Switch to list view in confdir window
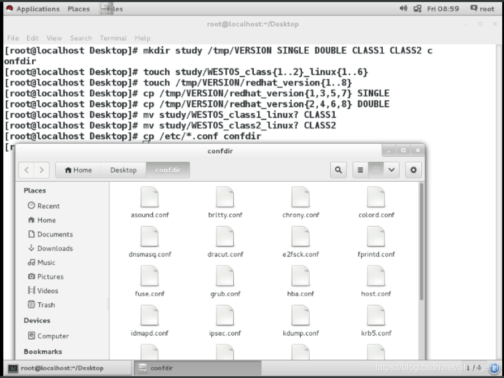 coord(360,170)
